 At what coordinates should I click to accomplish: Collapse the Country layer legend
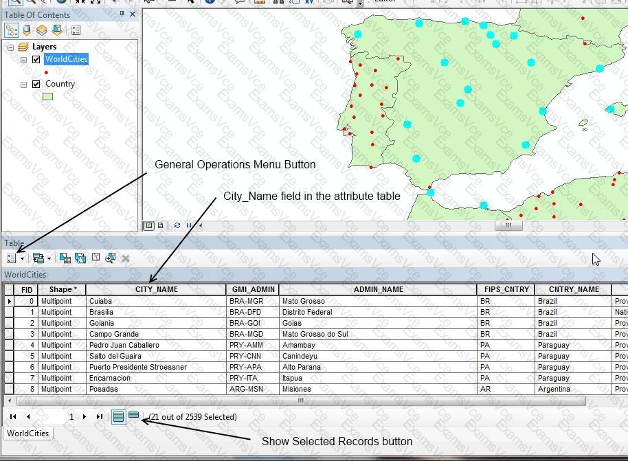pos(23,85)
